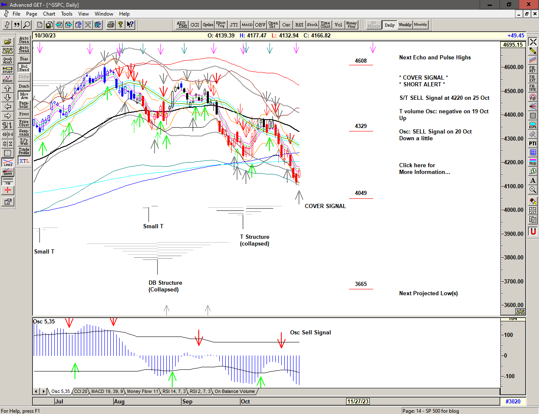Viewport: 539px width, 414px height.
Task: Select the PTI tool on right toolbar
Action: coord(533,143)
